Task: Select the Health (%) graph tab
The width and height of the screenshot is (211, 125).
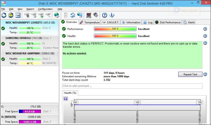Action: tap(70, 93)
